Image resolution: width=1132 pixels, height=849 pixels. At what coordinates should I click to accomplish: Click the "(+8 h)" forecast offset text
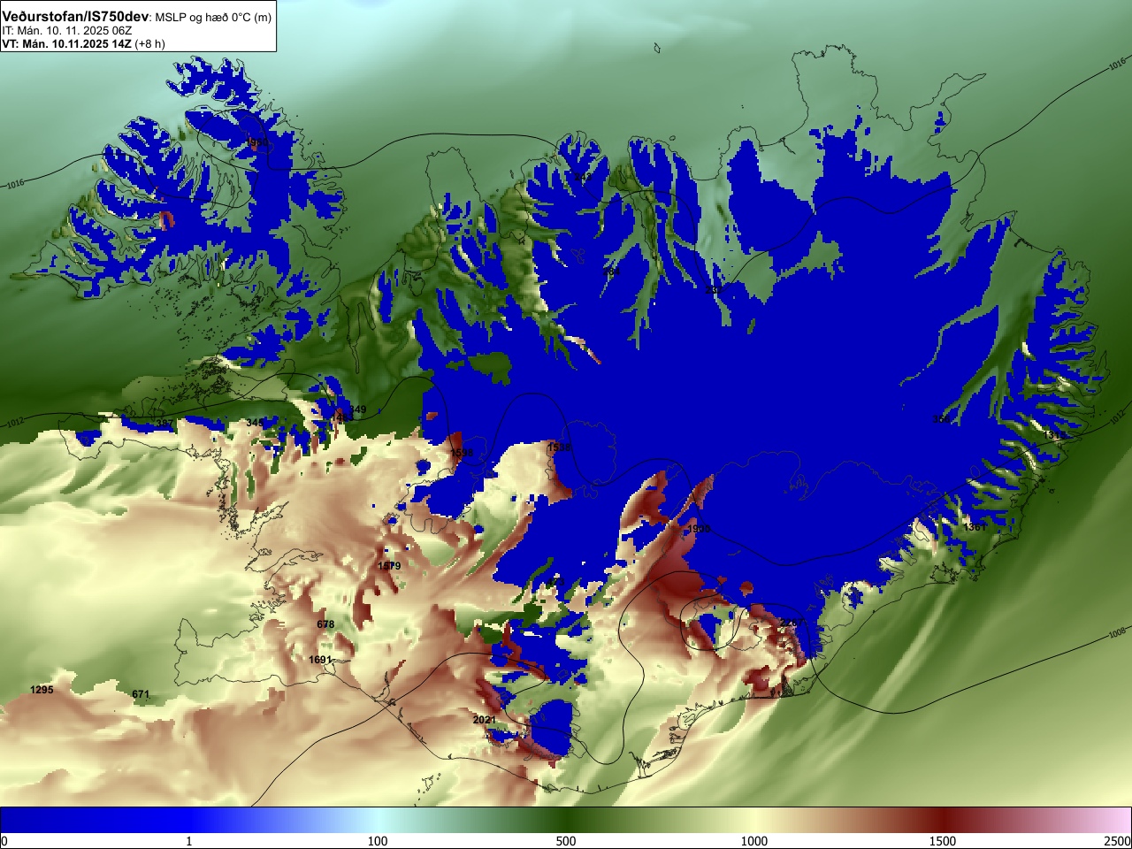(x=149, y=43)
